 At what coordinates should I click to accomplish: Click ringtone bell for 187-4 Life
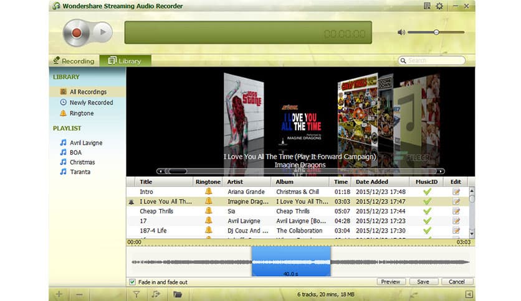(x=208, y=229)
